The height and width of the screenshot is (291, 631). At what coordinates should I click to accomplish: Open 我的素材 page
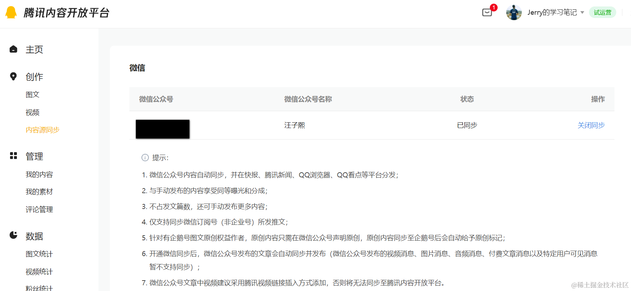pyautogui.click(x=39, y=192)
